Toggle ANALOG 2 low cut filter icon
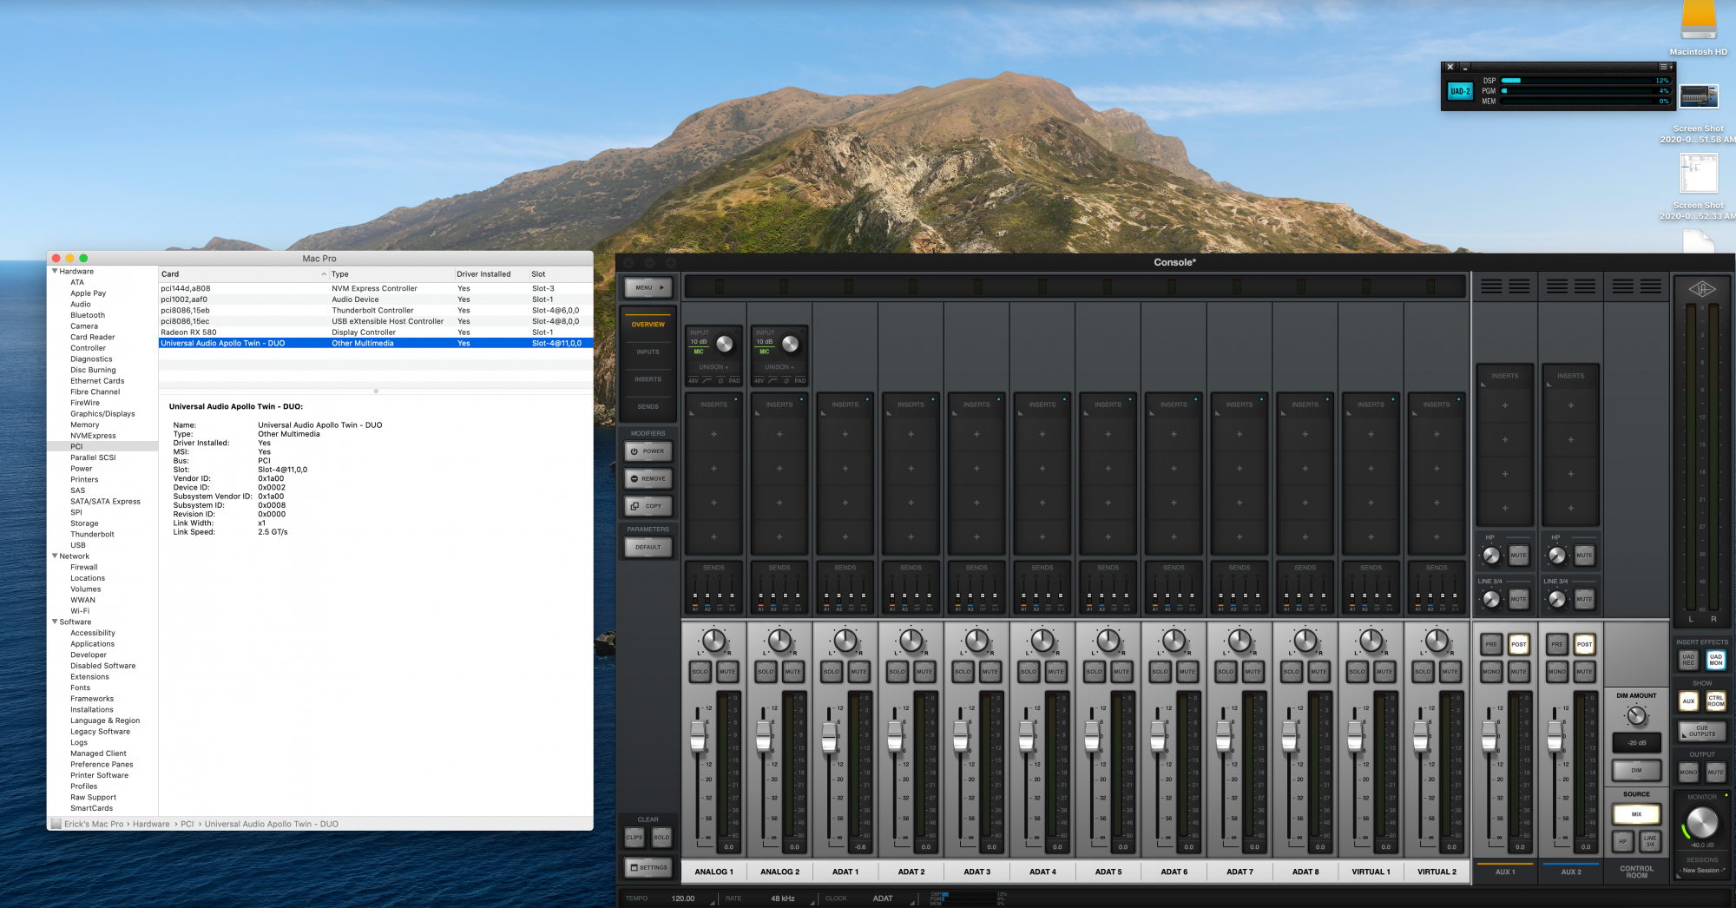This screenshot has width=1736, height=908. [773, 380]
